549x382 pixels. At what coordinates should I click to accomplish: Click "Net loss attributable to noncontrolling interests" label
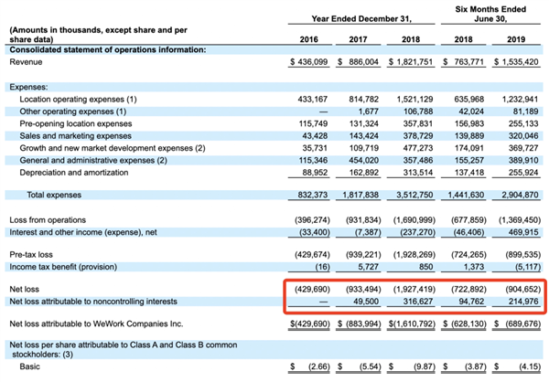[109, 300]
